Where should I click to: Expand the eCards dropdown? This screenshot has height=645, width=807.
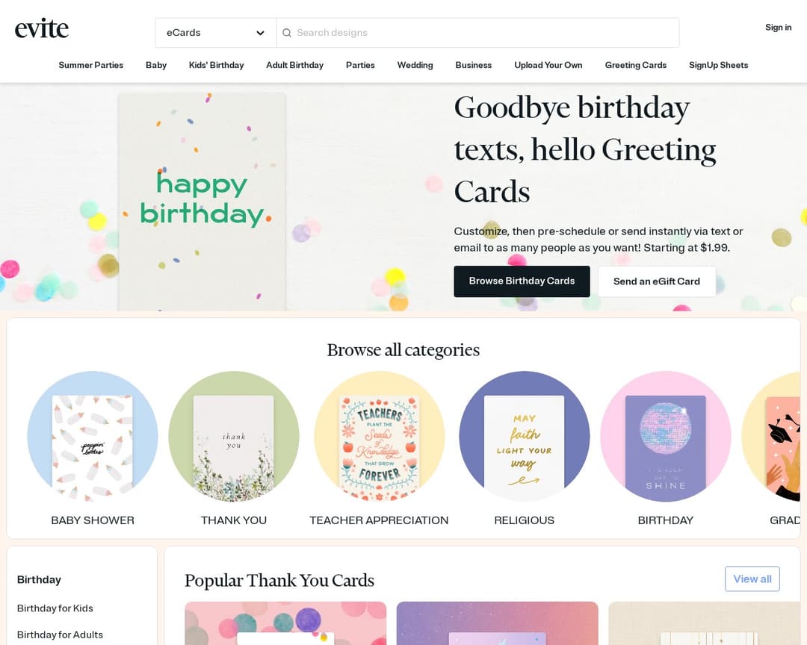click(x=216, y=33)
